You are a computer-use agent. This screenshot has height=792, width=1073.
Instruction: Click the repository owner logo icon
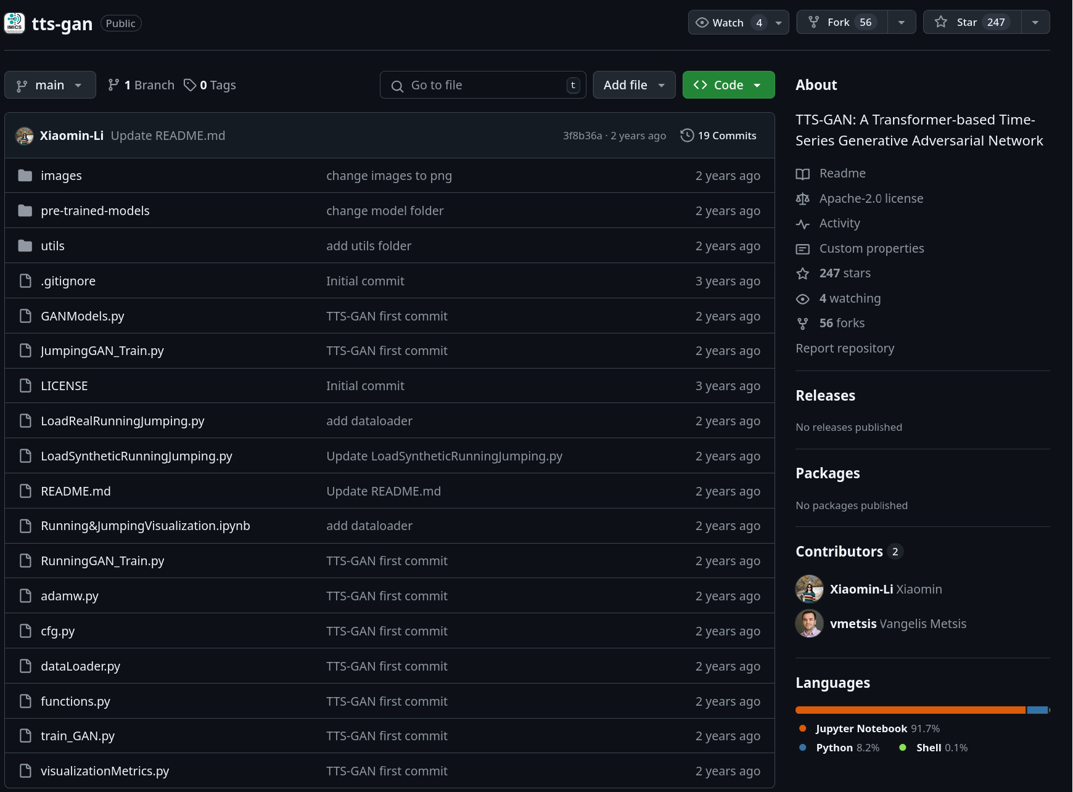14,23
